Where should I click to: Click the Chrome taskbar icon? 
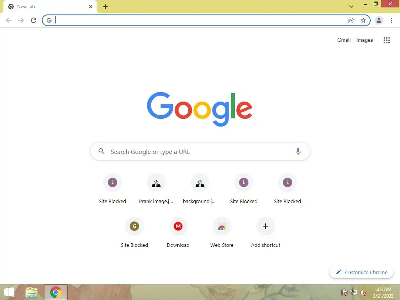[56, 292]
